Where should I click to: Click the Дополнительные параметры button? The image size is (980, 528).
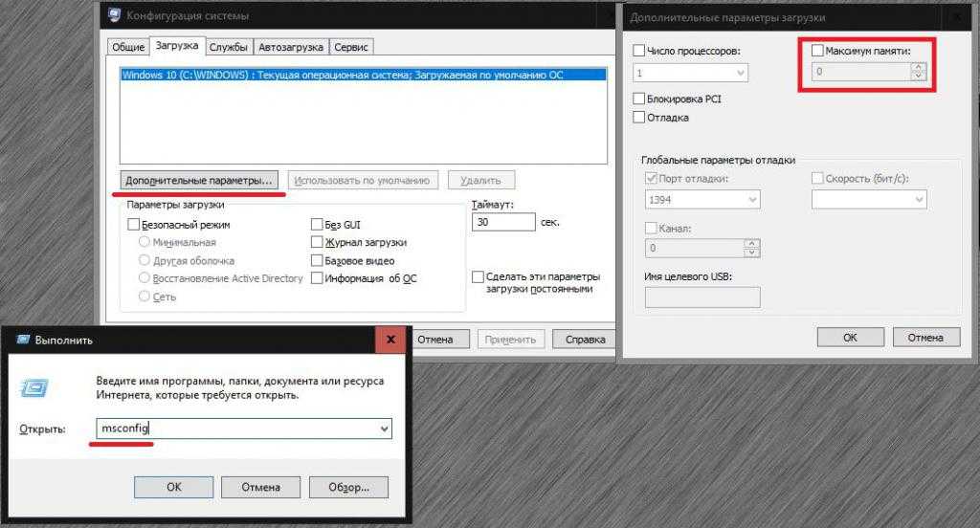pyautogui.click(x=200, y=180)
